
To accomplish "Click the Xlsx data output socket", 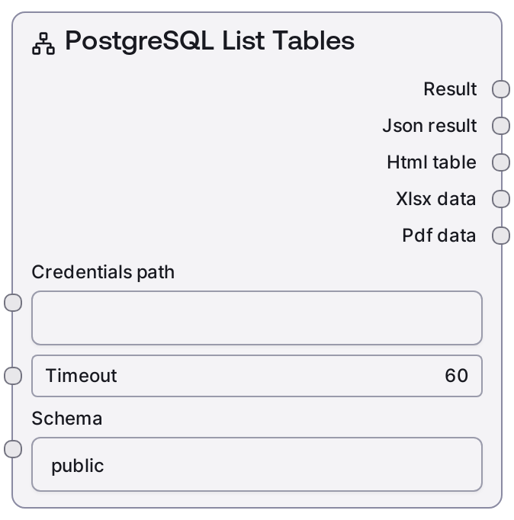I will pyautogui.click(x=501, y=199).
